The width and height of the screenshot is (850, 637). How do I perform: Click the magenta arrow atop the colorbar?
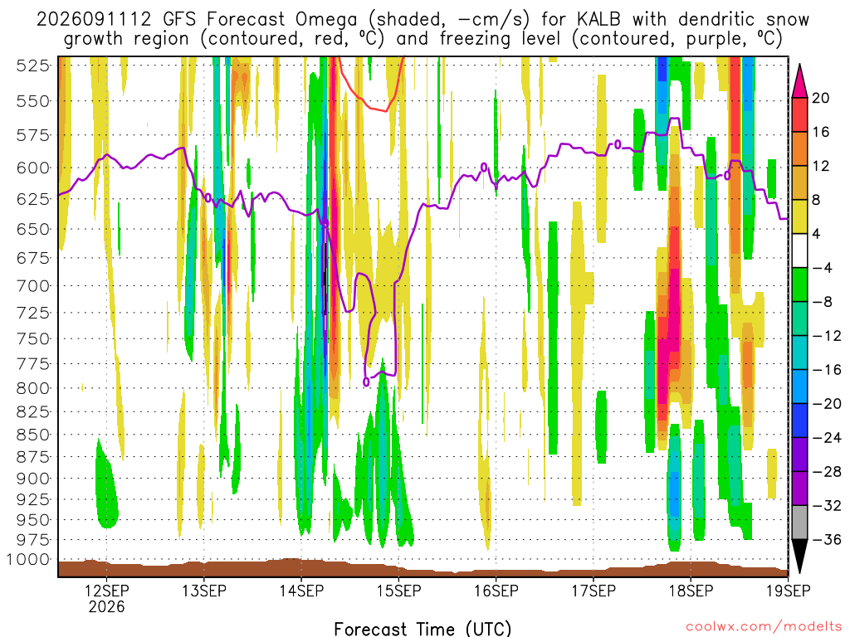[x=799, y=80]
